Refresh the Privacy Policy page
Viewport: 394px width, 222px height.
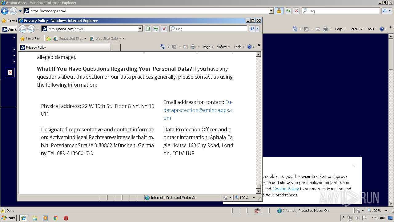156,29
